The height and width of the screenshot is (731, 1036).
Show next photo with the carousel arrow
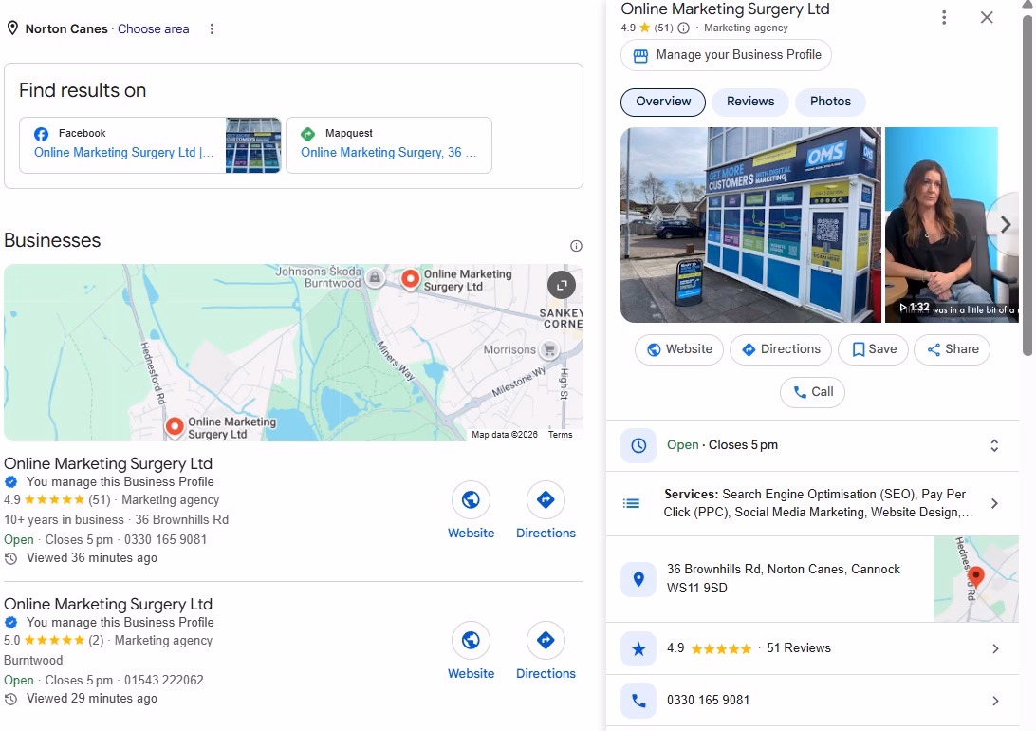tap(1005, 225)
